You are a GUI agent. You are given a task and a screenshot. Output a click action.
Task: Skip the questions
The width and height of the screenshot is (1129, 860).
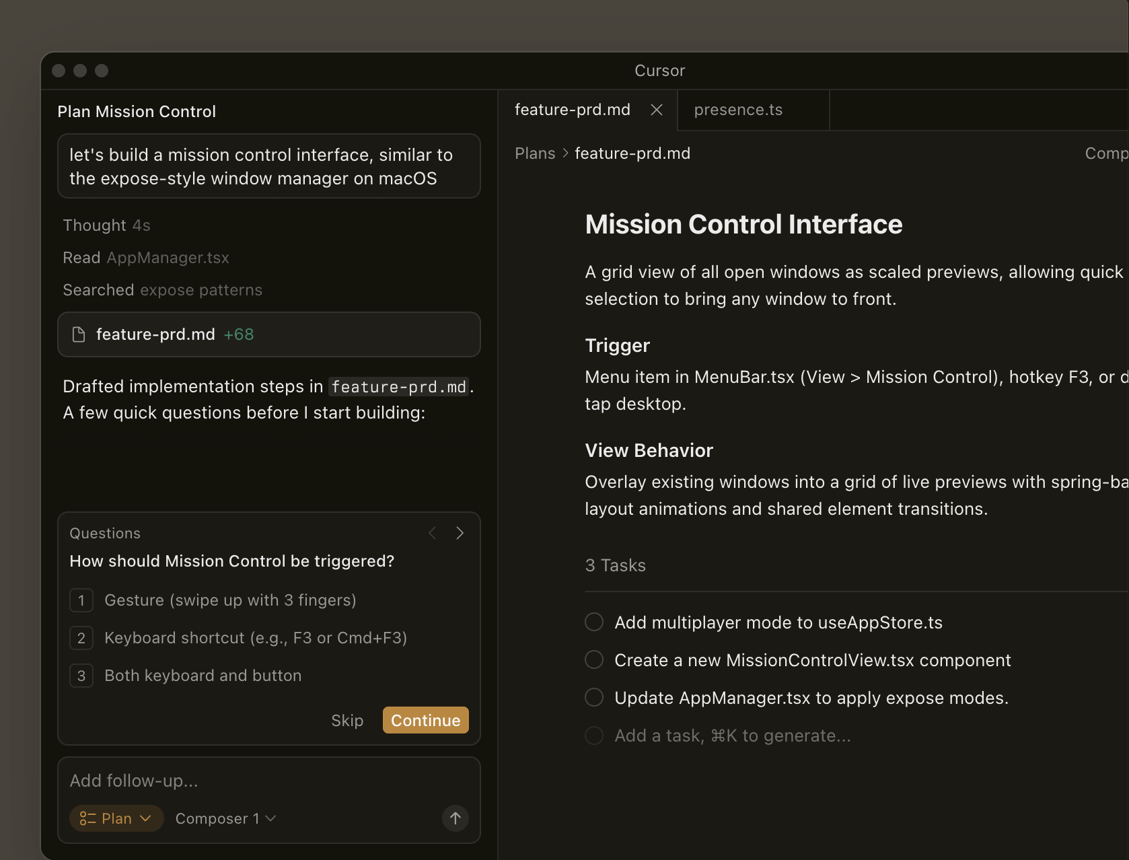coord(347,721)
